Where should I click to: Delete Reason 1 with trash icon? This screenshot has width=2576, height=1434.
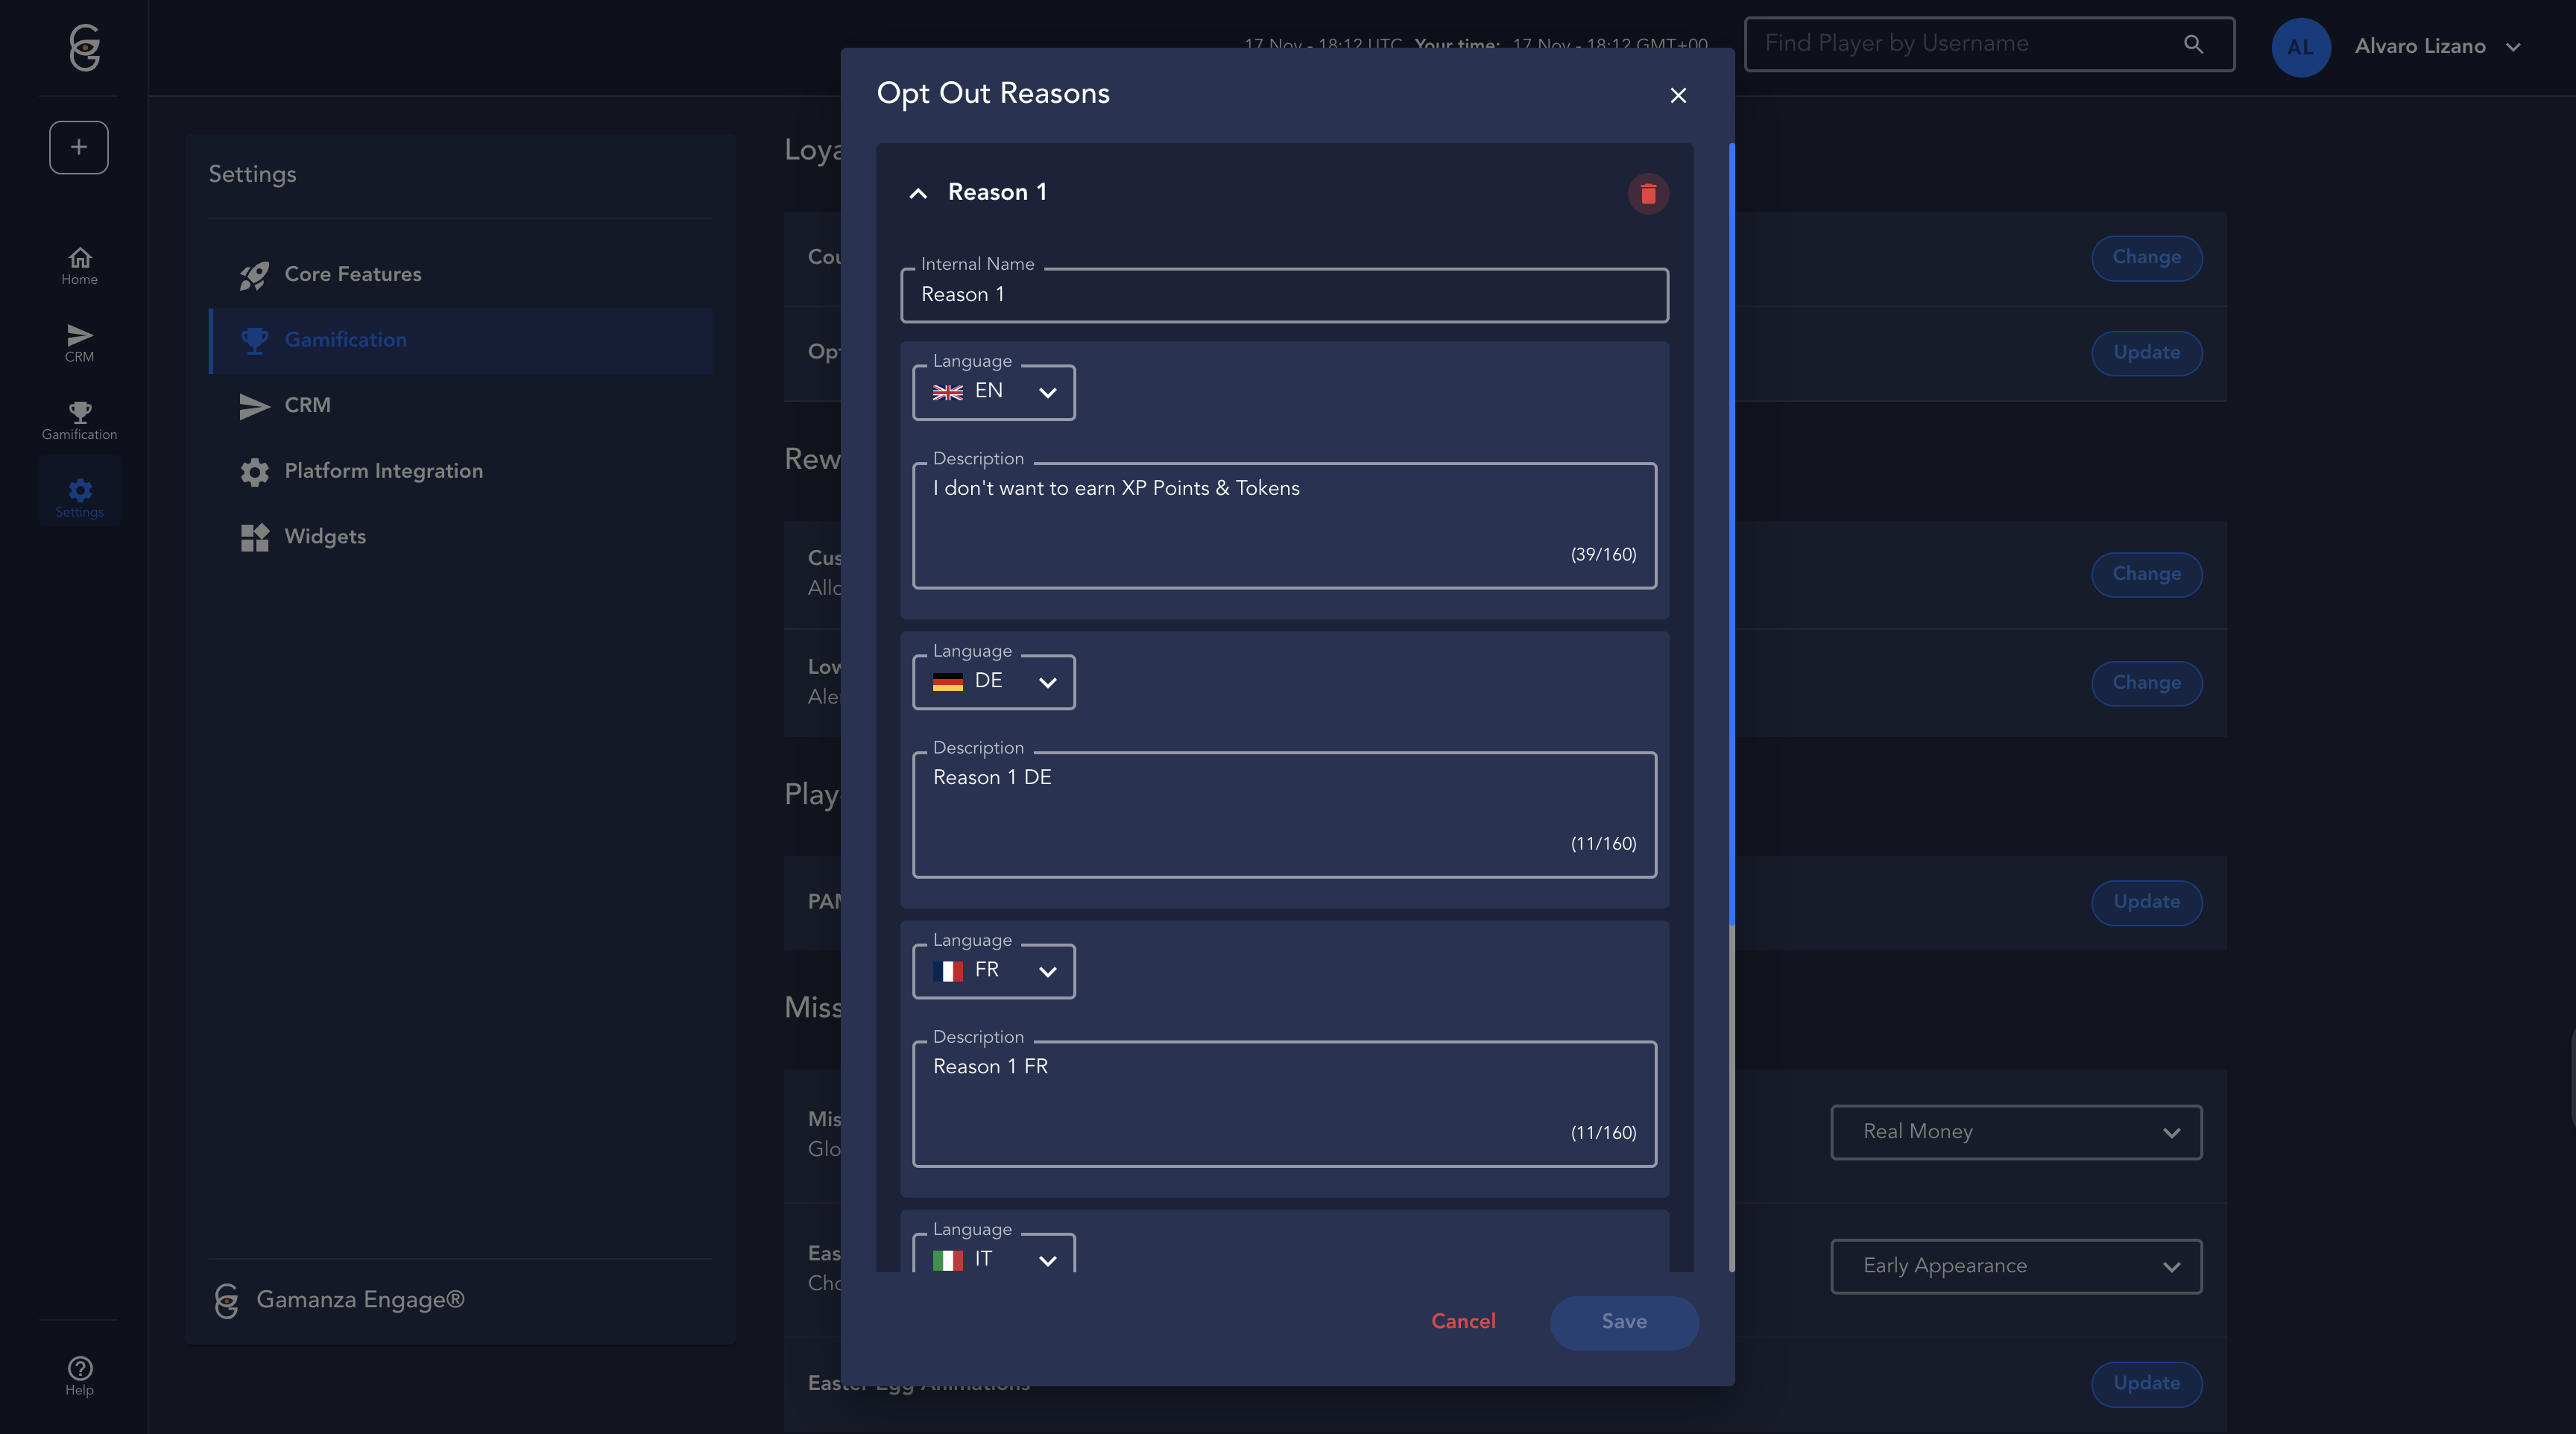tap(1647, 193)
